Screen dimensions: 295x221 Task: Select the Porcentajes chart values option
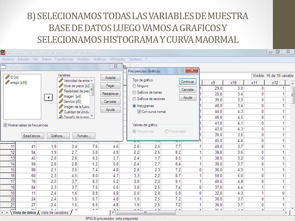(x=167, y=131)
